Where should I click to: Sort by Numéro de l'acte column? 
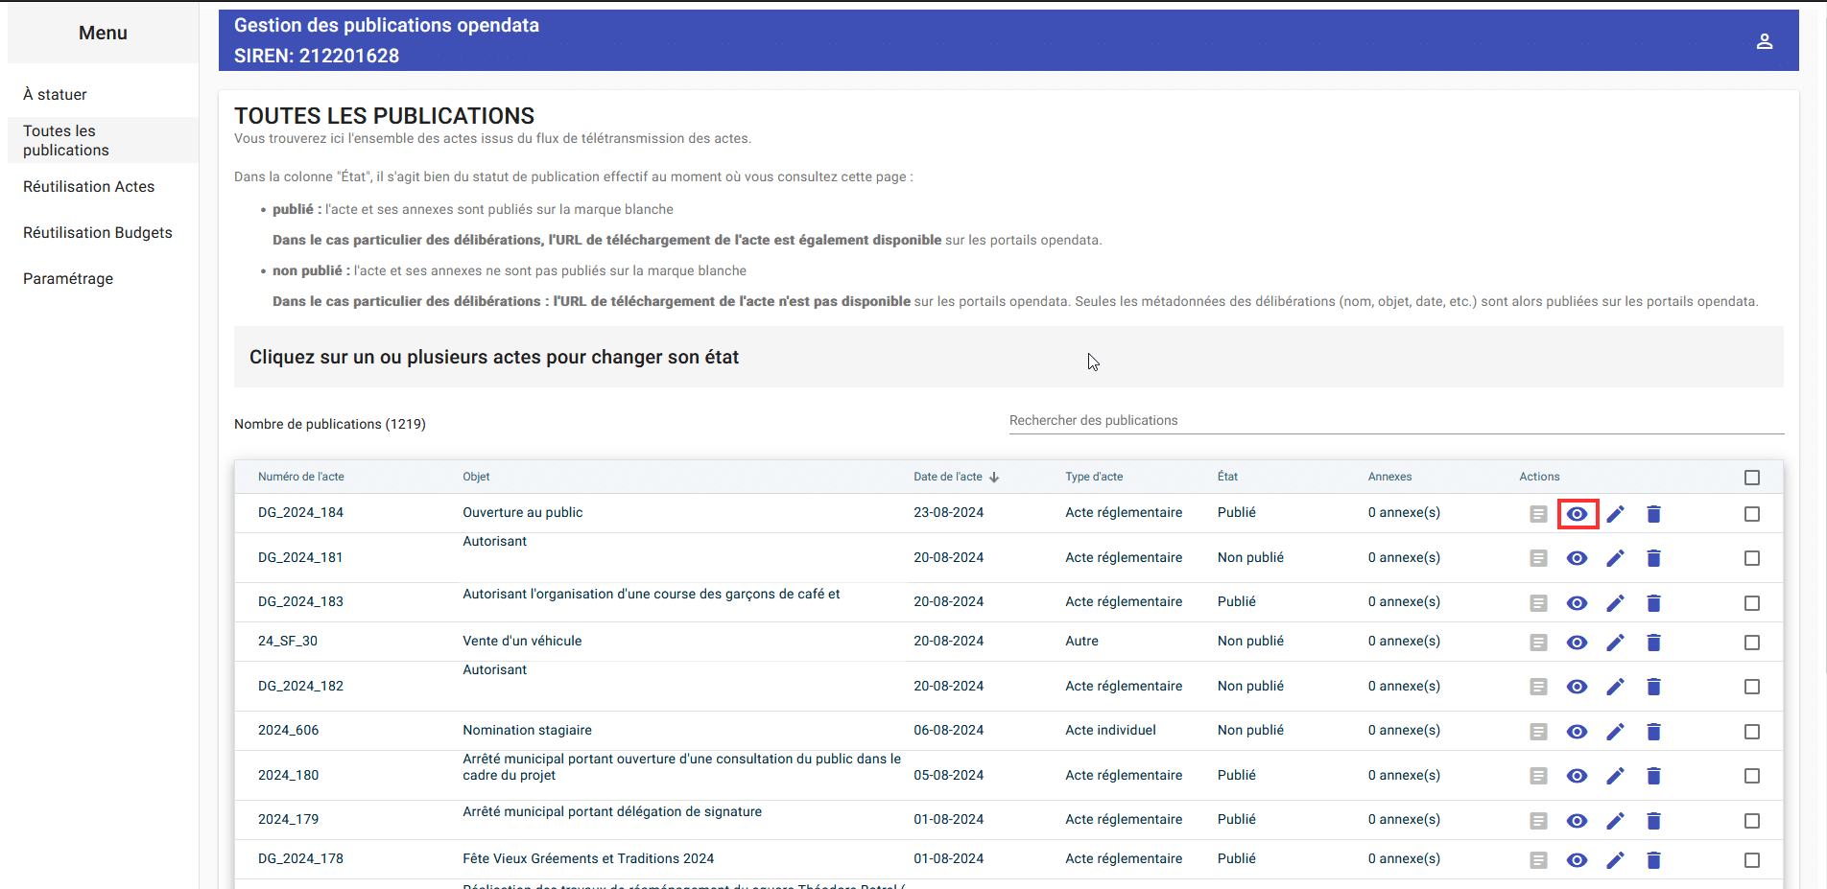[300, 477]
